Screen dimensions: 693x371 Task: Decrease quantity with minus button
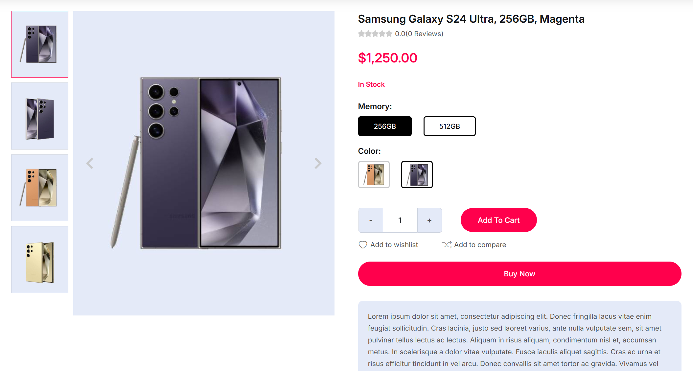(x=371, y=220)
